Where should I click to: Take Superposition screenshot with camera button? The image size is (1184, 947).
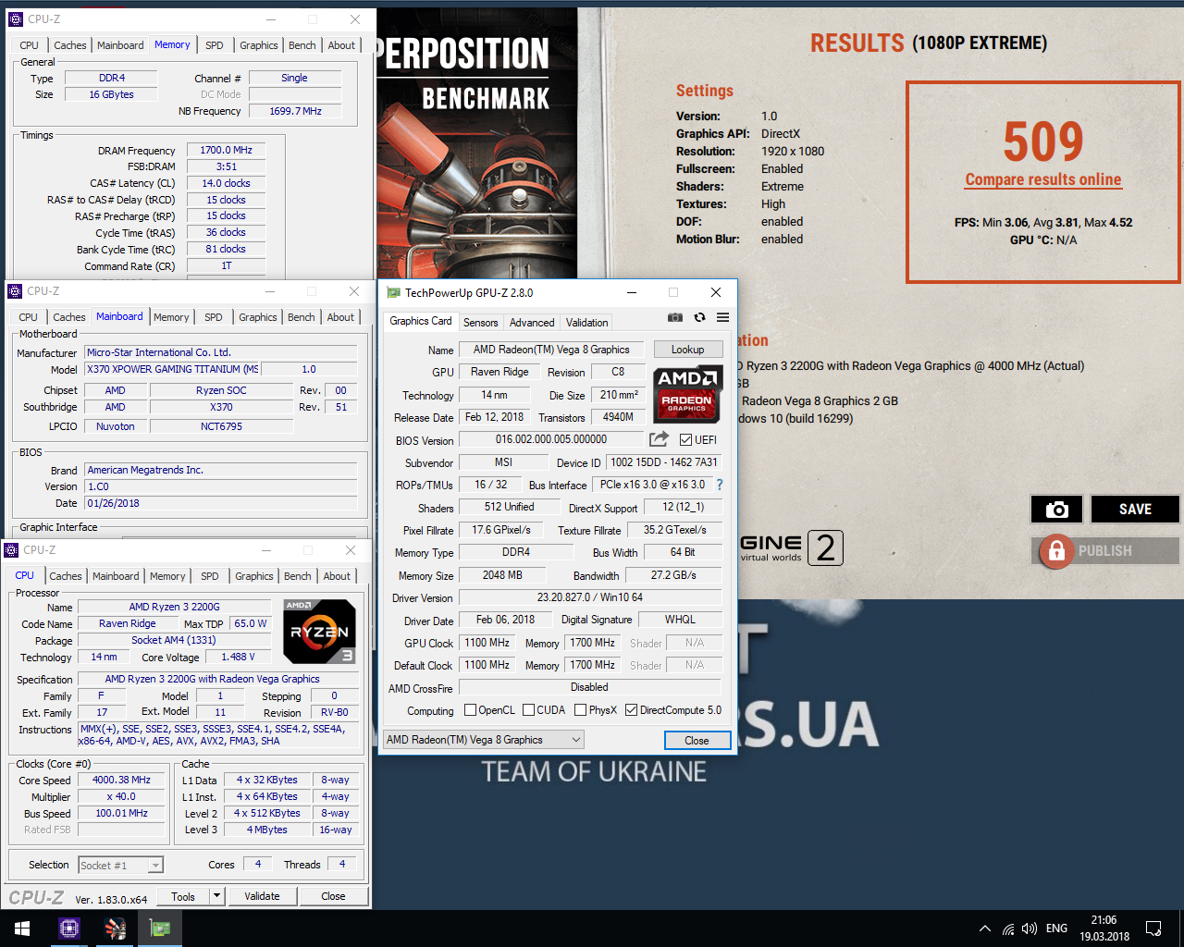tap(1056, 510)
